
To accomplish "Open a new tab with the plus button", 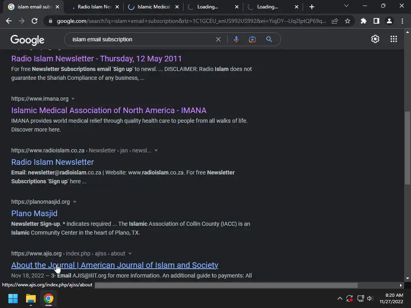I will (311, 7).
